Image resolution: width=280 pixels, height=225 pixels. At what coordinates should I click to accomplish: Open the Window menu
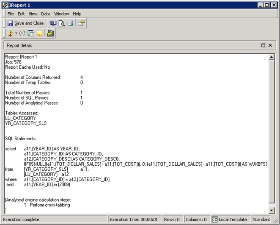(62, 14)
